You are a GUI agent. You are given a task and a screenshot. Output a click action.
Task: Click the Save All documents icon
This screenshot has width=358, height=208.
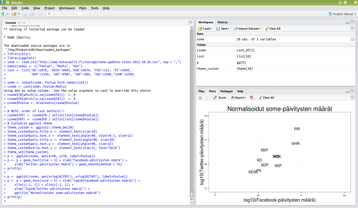pyautogui.click(x=32, y=14)
